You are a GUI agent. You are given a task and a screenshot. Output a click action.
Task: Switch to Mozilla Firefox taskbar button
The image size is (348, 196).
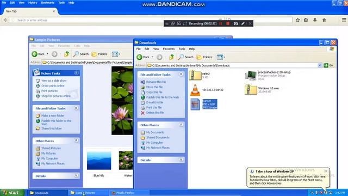(x=130, y=193)
